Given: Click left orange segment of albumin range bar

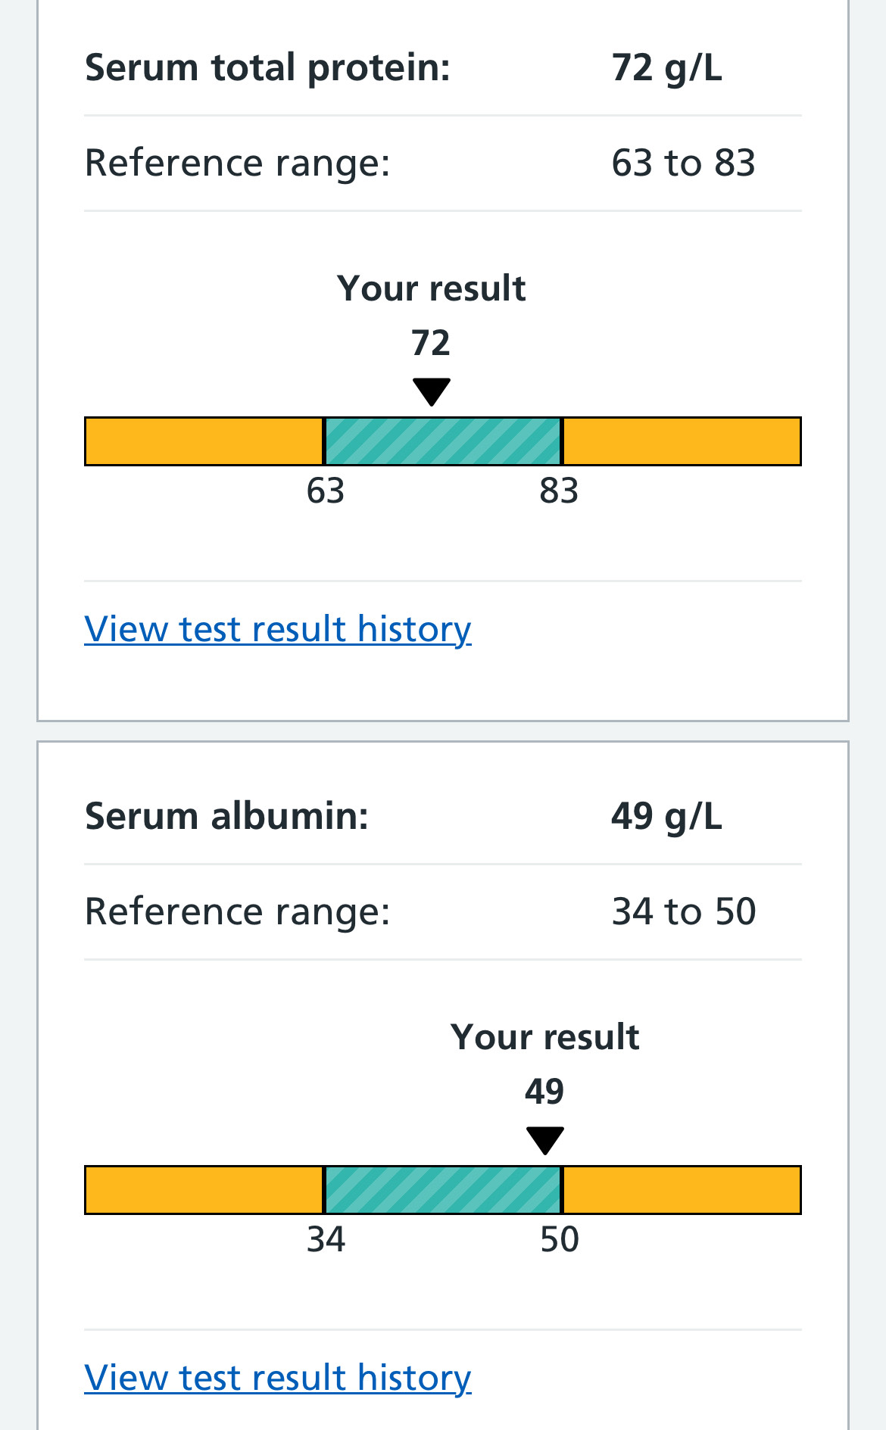Looking at the screenshot, I should 204,1190.
